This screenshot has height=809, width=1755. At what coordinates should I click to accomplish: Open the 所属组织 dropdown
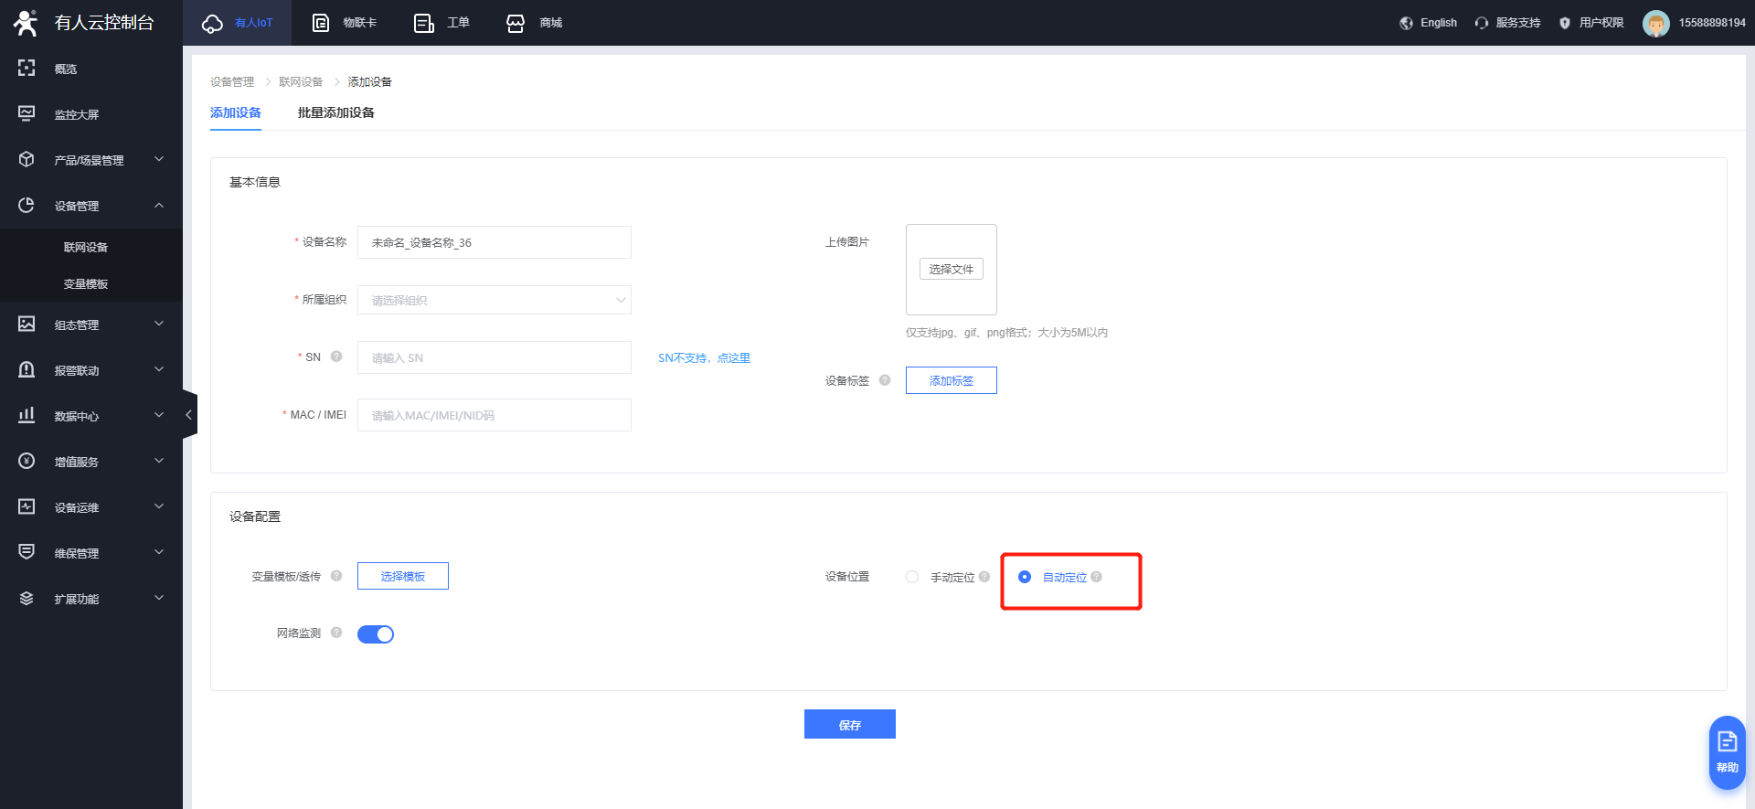coord(495,300)
